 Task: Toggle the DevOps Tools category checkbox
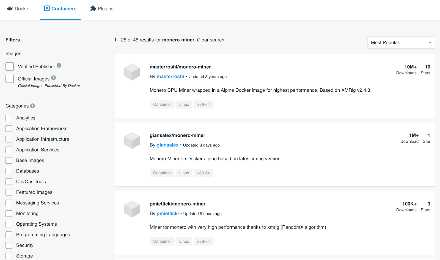click(9, 182)
